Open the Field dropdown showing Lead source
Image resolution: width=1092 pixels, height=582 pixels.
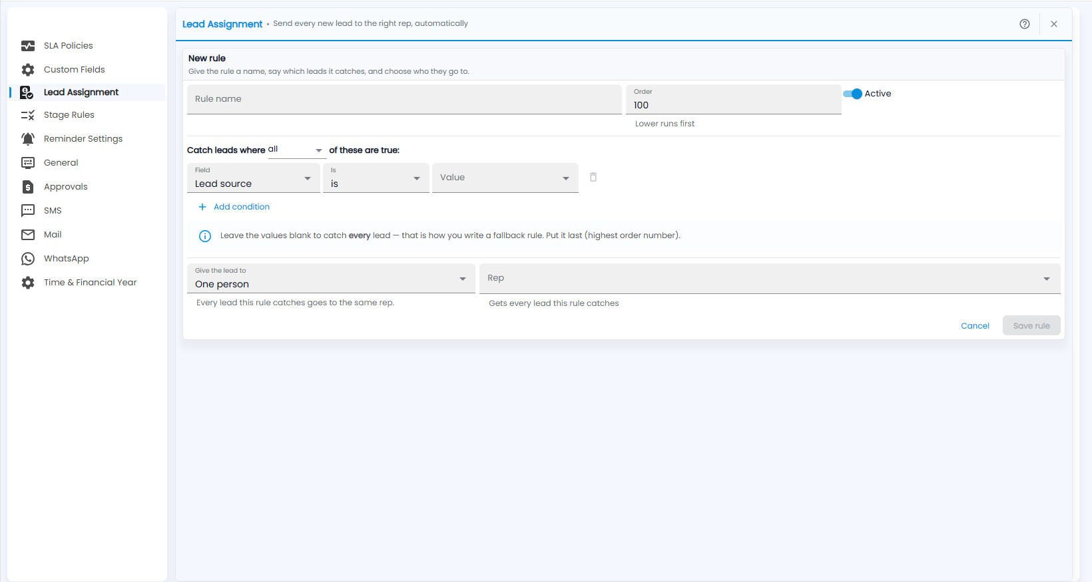(254, 178)
